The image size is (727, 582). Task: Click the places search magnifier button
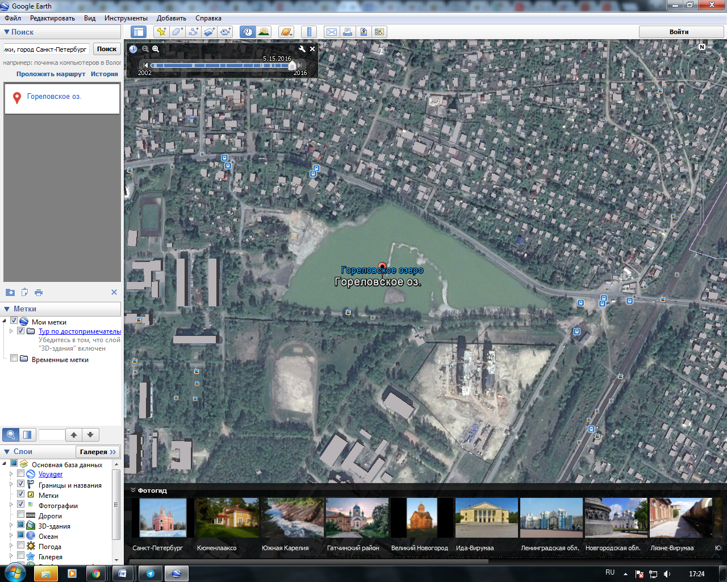pos(11,435)
